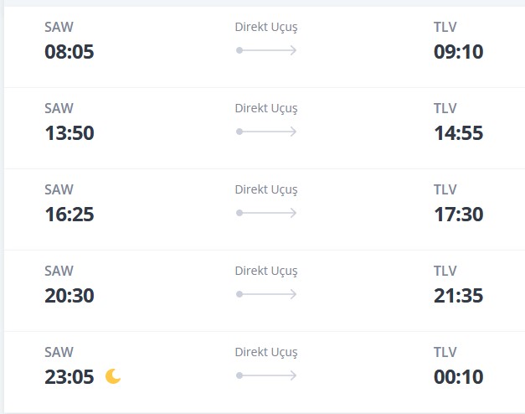The width and height of the screenshot is (525, 414).
Task: Click Direkt Uçuş label on first flight
Action: pyautogui.click(x=266, y=27)
